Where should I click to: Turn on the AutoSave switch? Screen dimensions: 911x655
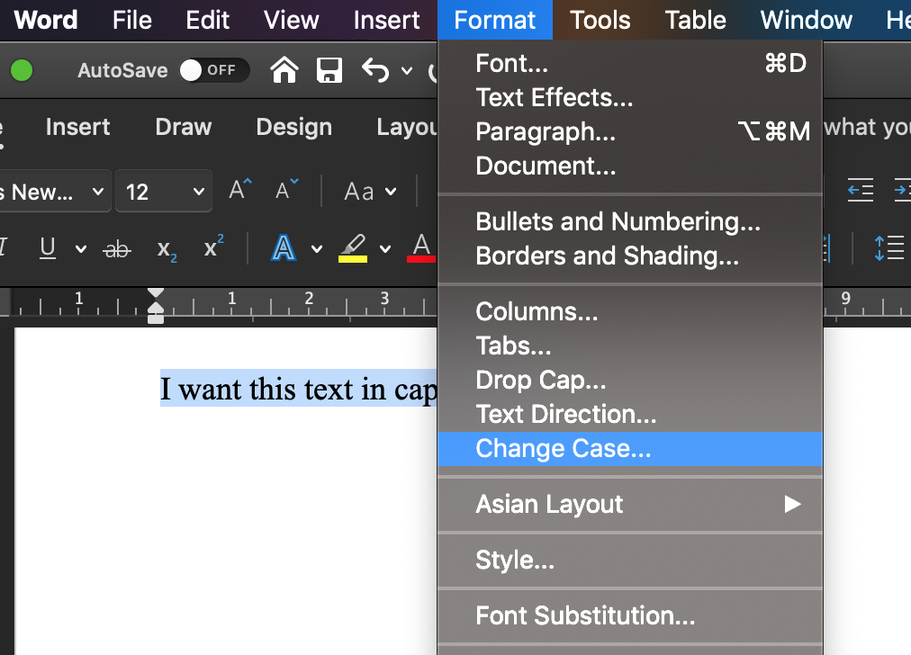tap(213, 69)
